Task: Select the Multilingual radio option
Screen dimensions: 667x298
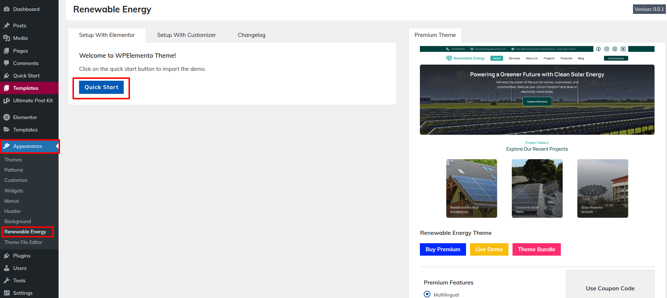Action: click(x=427, y=294)
